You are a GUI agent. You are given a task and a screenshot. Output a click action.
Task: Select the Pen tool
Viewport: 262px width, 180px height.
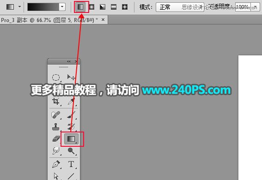[x=56, y=164]
